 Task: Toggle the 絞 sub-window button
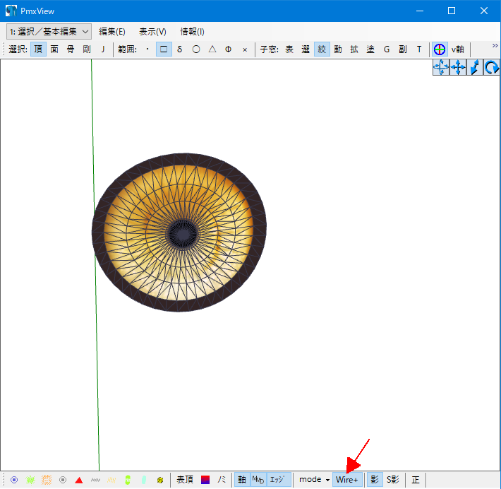(322, 49)
